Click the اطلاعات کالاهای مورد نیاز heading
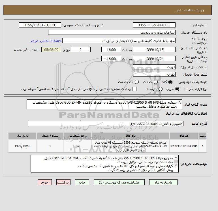The width and height of the screenshot is (218, 211). click(186, 114)
